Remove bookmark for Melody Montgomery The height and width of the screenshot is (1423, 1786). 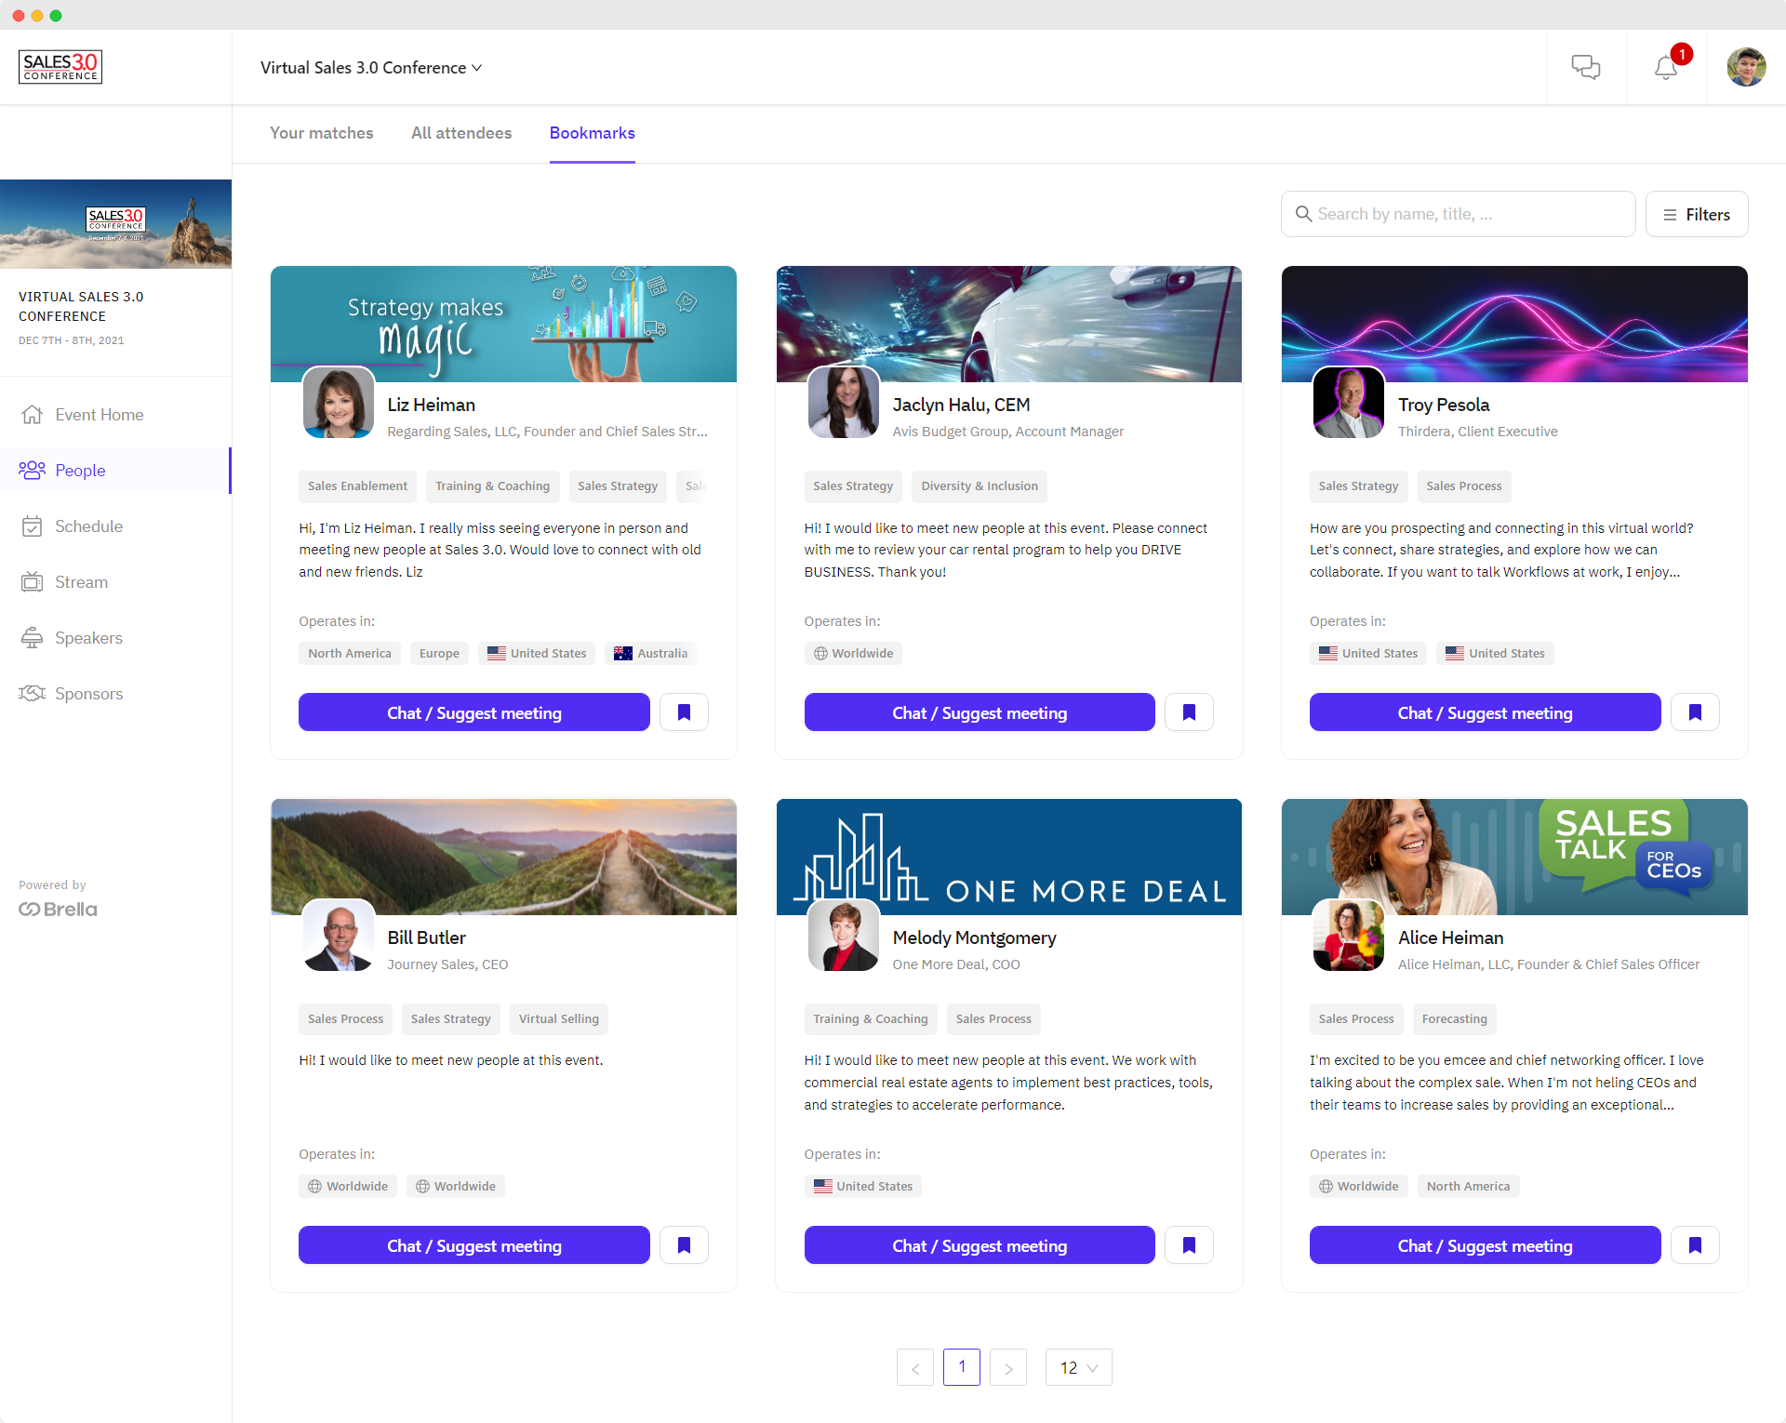pos(1189,1245)
